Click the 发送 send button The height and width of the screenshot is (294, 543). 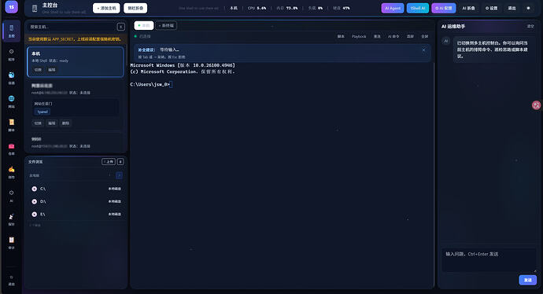527,280
